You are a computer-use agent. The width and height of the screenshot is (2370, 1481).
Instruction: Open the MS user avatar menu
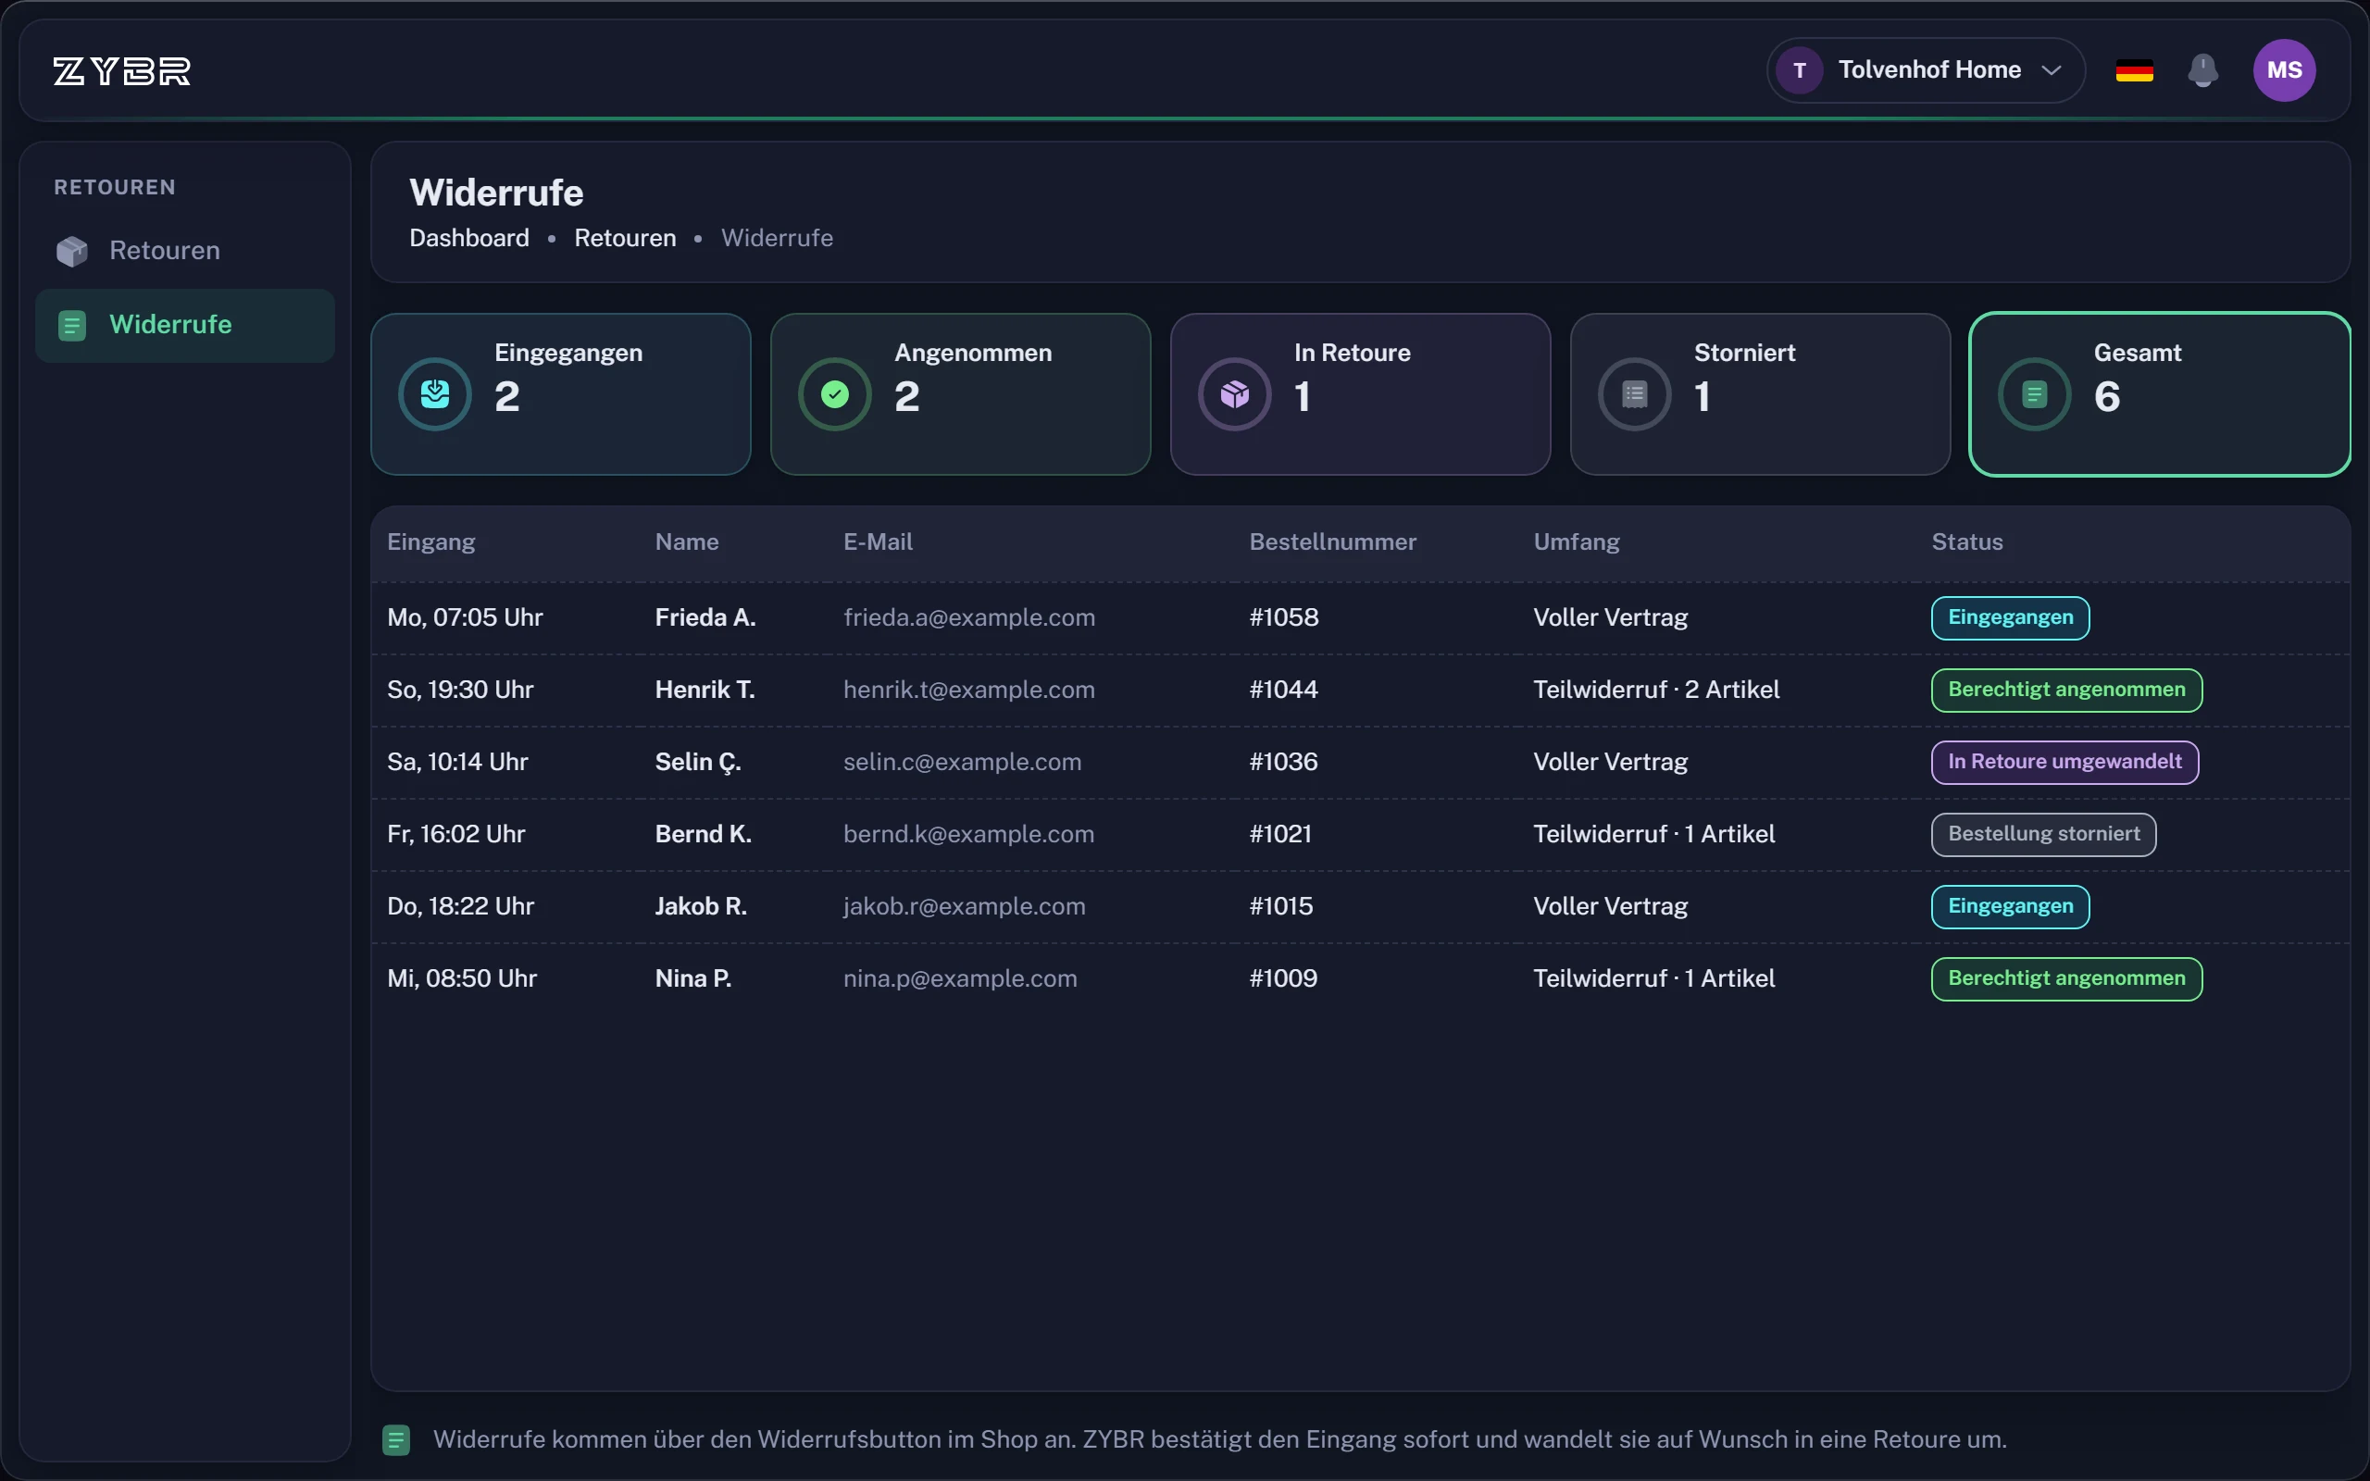2284,70
